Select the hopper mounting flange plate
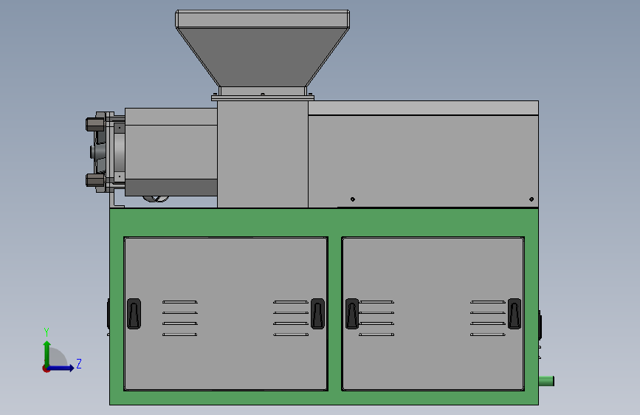Screen dimensions: 640x415 [263, 97]
